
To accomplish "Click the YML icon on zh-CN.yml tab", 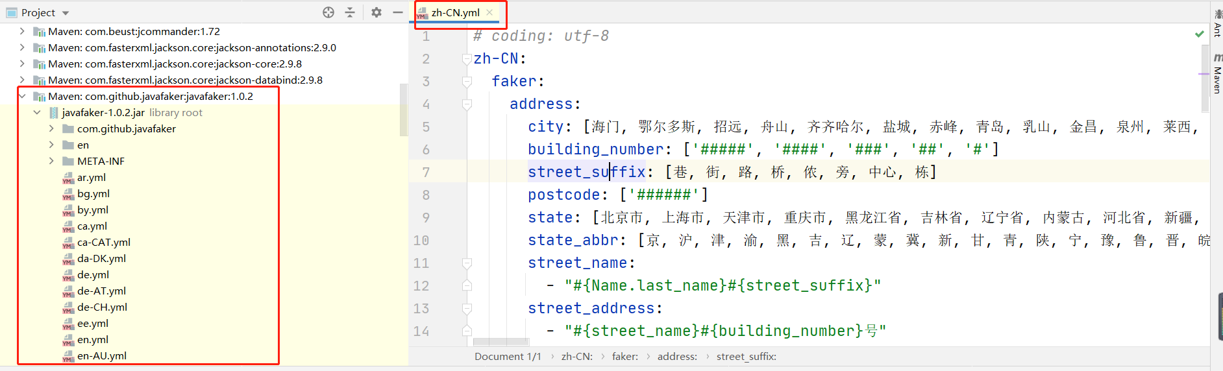I will pos(423,13).
